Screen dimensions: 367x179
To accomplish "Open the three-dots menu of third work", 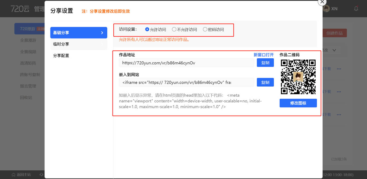I will [x=339, y=115].
